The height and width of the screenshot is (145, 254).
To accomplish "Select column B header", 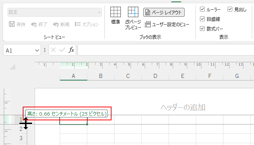I will [x=101, y=76].
